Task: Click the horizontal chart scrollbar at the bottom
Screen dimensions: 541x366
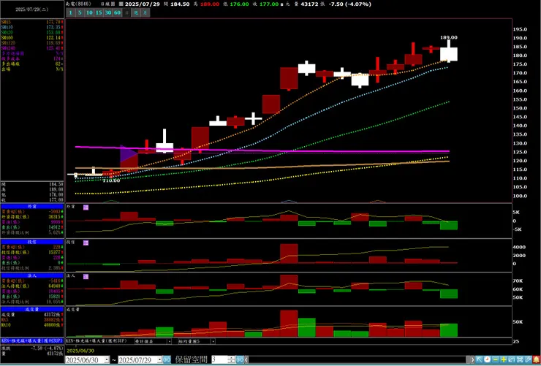Action: pos(359,360)
